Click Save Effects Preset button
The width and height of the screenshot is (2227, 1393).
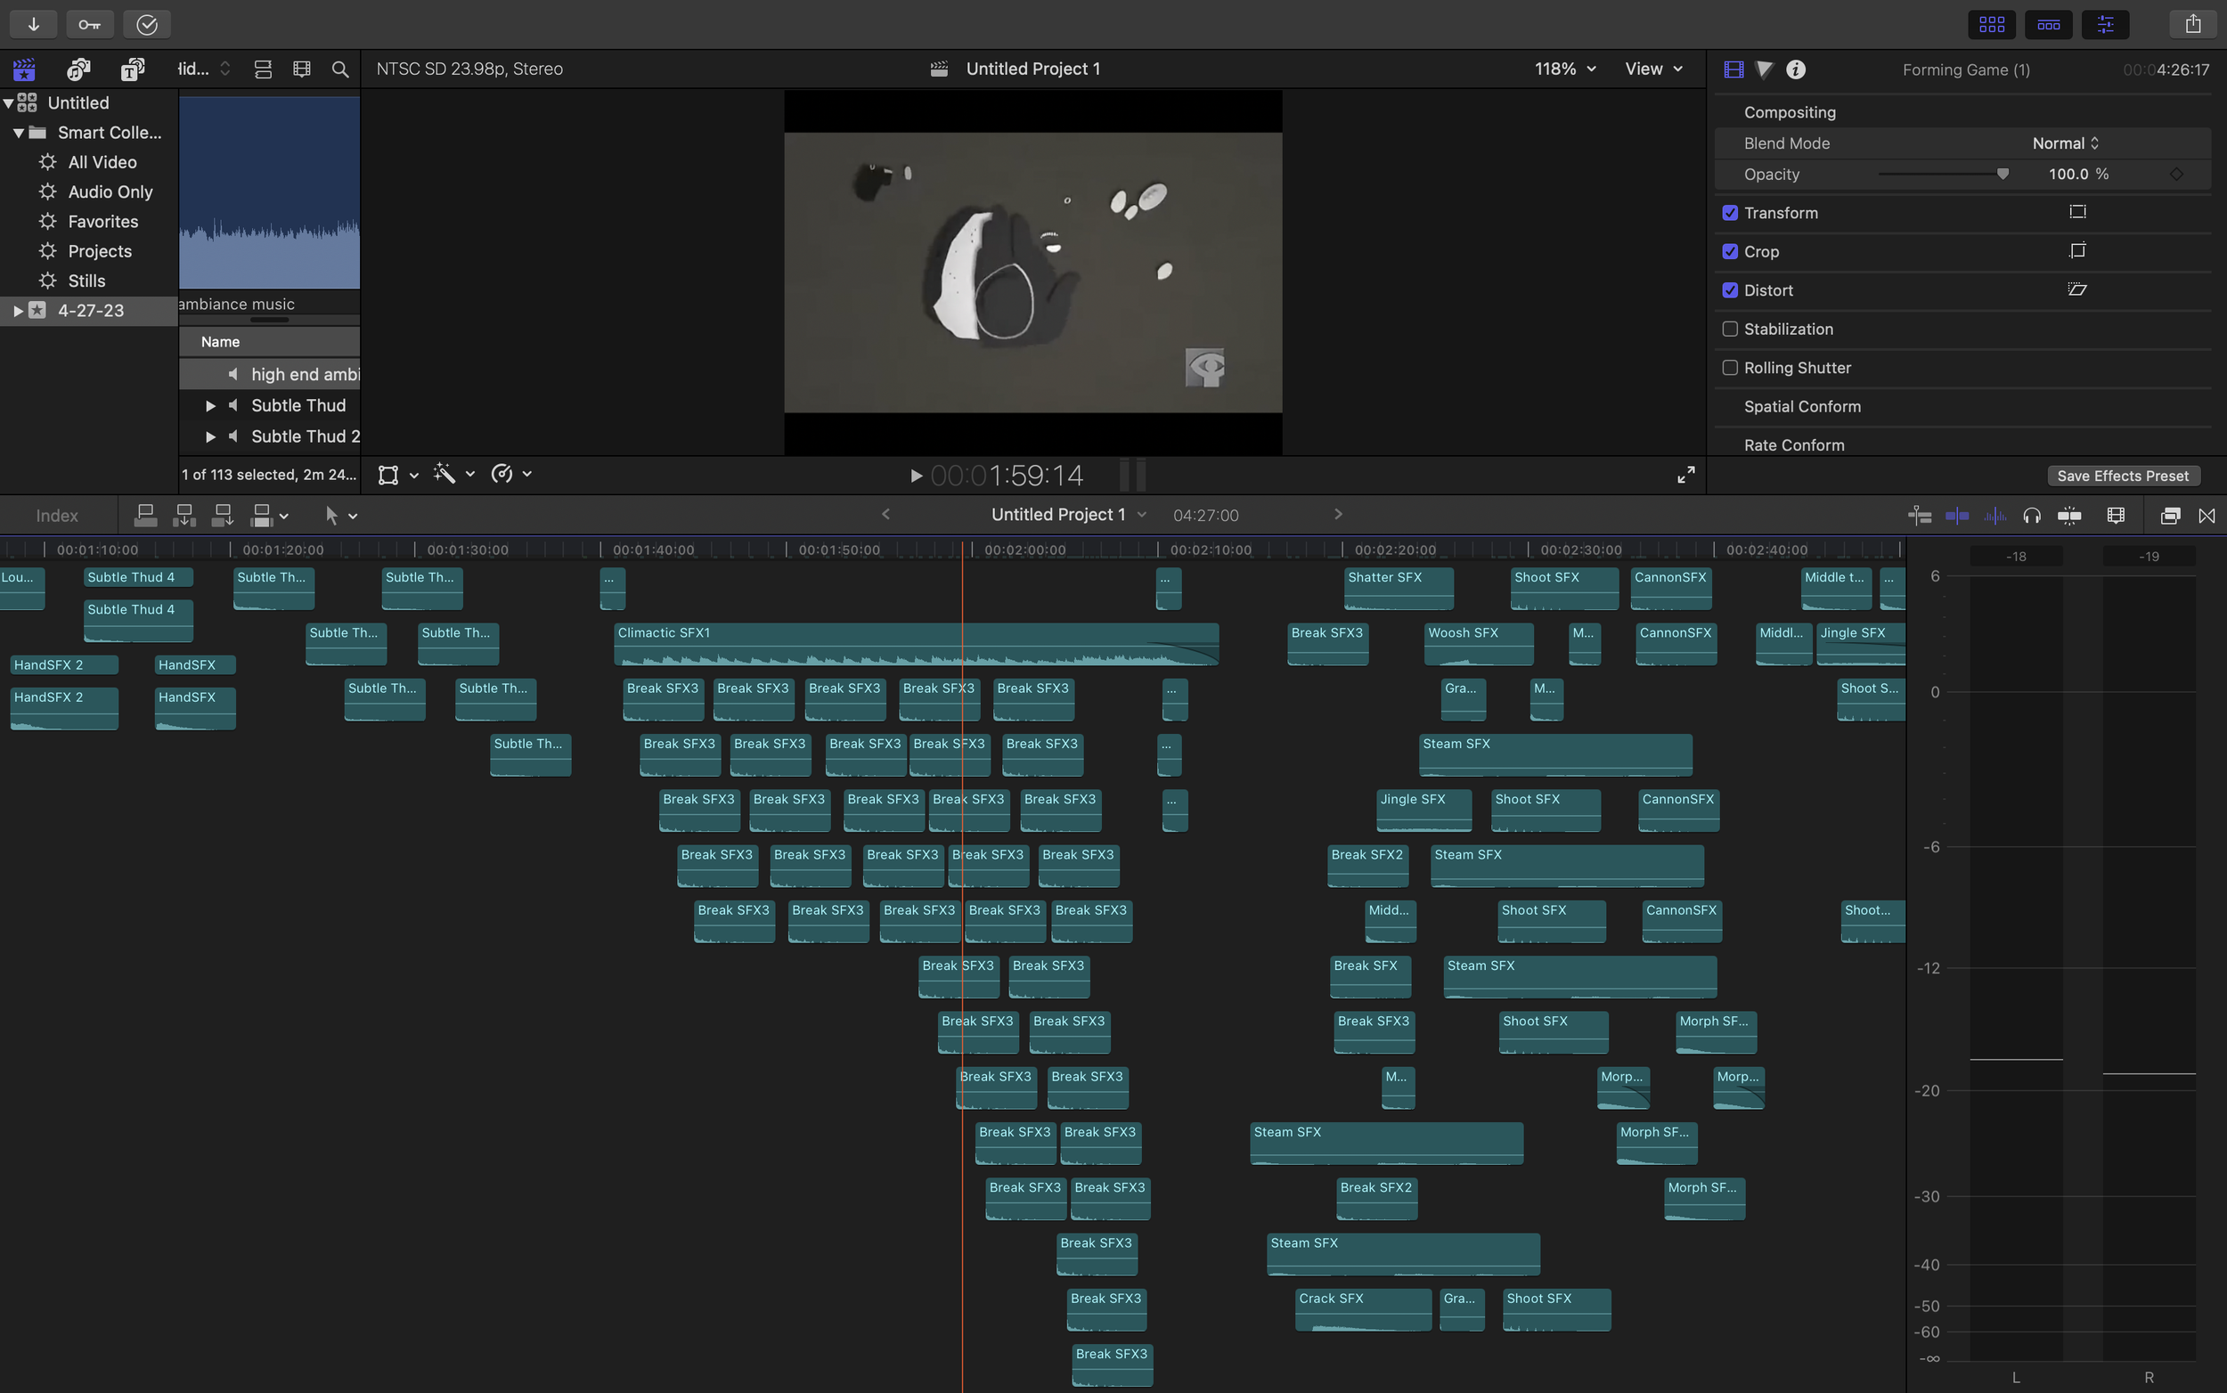2122,476
